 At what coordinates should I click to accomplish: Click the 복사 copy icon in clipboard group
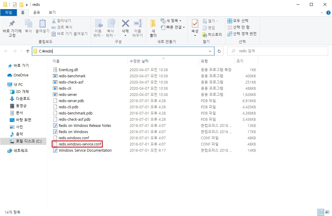[x=28, y=23]
